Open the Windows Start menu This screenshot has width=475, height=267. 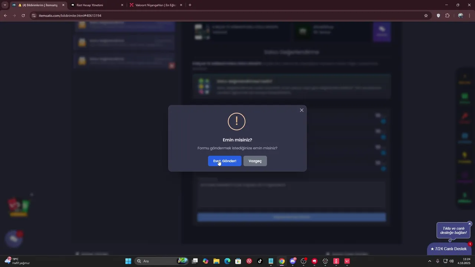[x=128, y=261]
